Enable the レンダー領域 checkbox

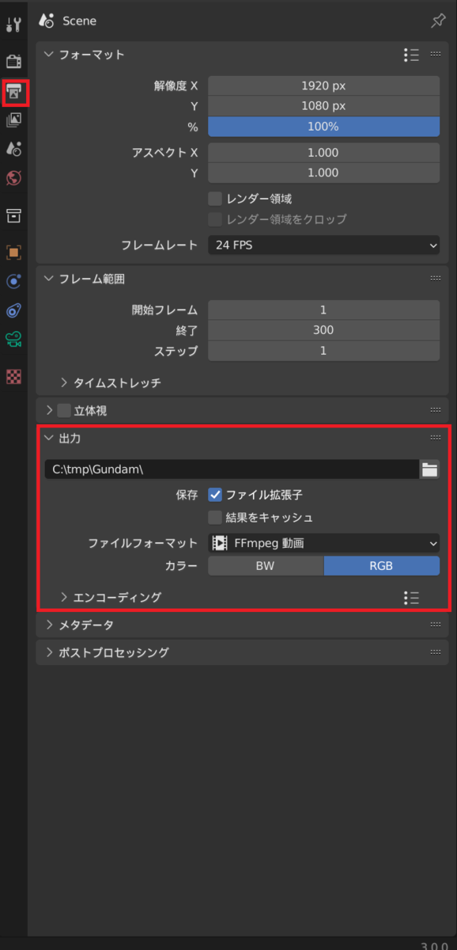click(214, 199)
